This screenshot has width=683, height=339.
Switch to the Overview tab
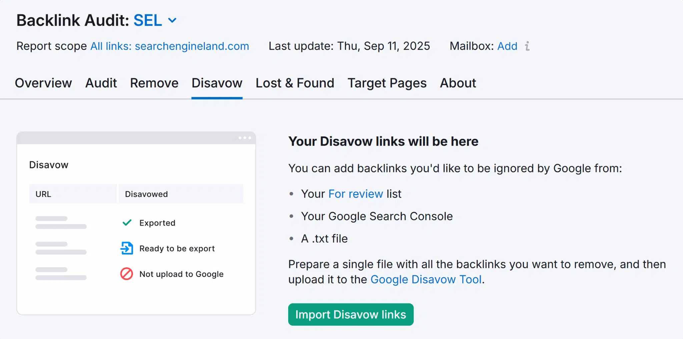(43, 83)
